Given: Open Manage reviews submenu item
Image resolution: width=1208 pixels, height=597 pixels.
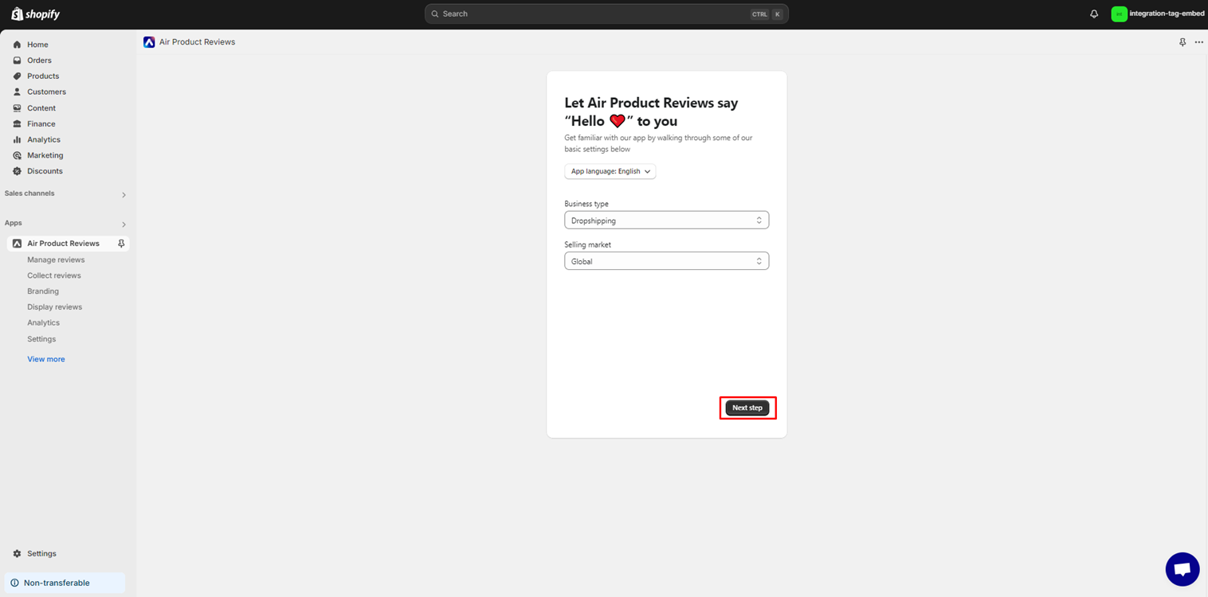Looking at the screenshot, I should pyautogui.click(x=56, y=259).
